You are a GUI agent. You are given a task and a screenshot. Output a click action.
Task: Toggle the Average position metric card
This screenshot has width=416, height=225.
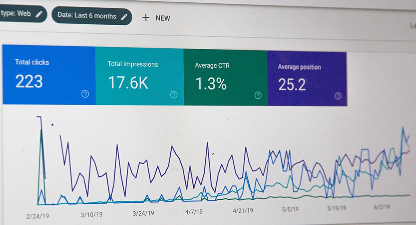(306, 78)
